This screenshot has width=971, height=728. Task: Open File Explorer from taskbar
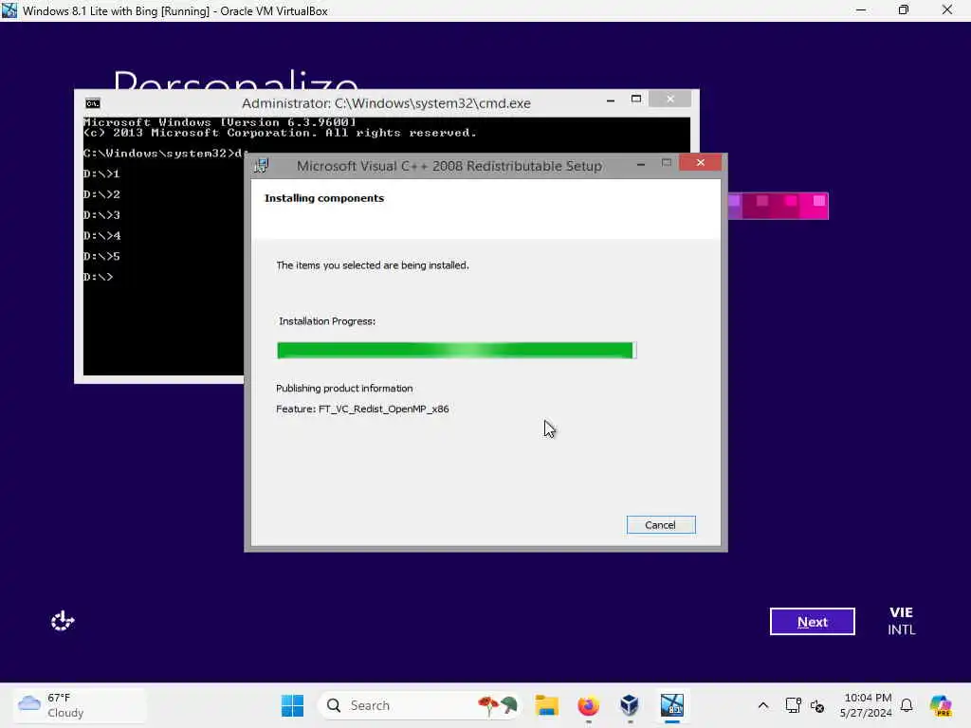(x=547, y=705)
